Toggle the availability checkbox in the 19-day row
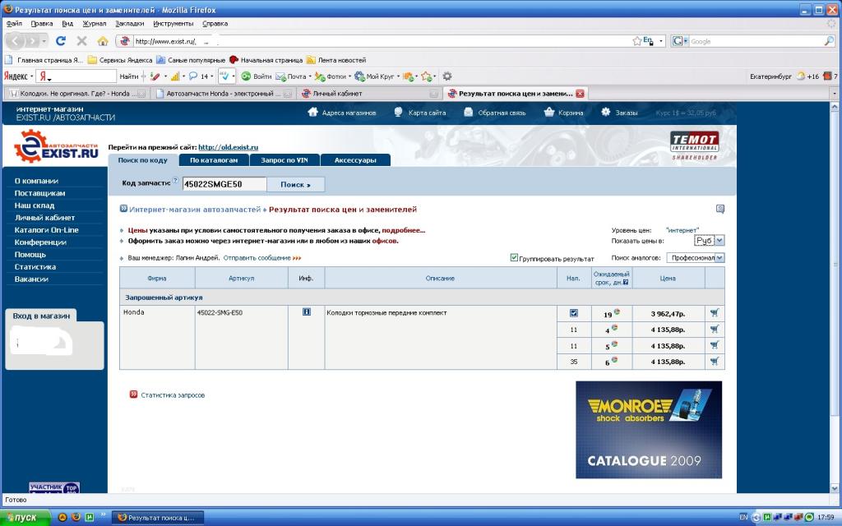Image resolution: width=842 pixels, height=526 pixels. coord(573,312)
